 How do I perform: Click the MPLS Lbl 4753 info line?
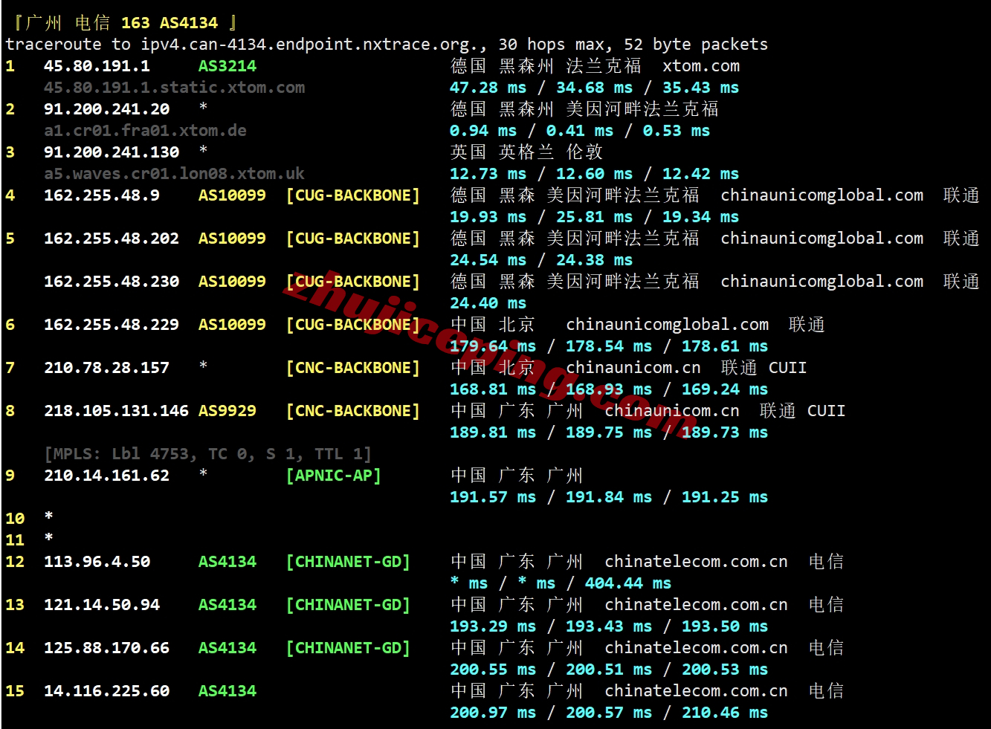click(208, 454)
